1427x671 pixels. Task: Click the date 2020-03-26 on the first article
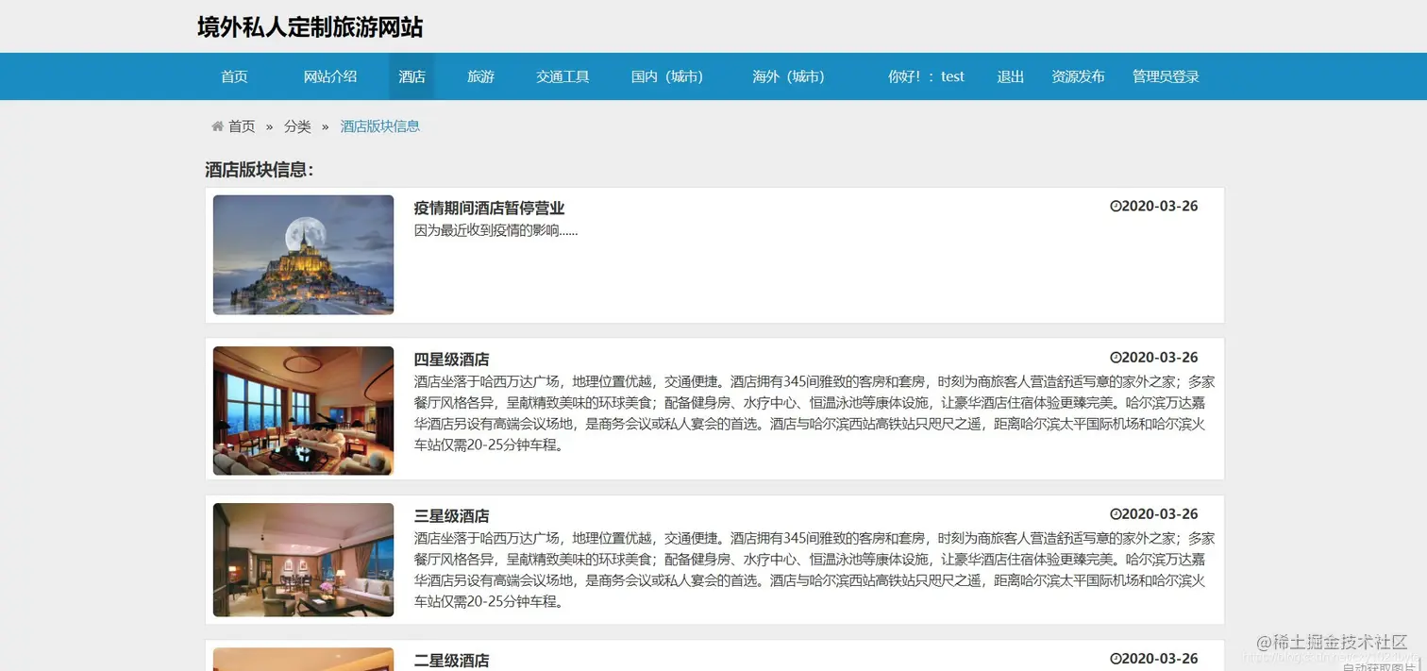[1159, 206]
